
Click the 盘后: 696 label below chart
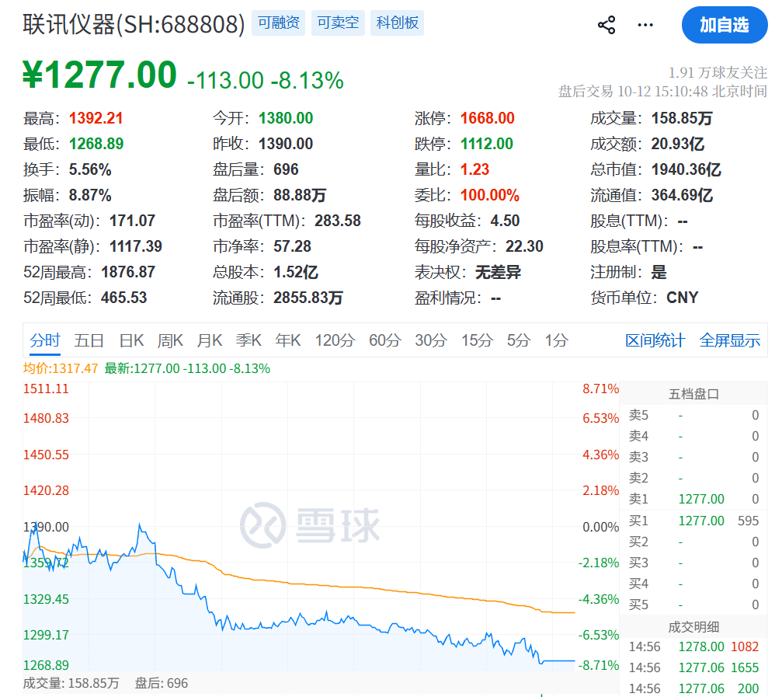pos(161,684)
